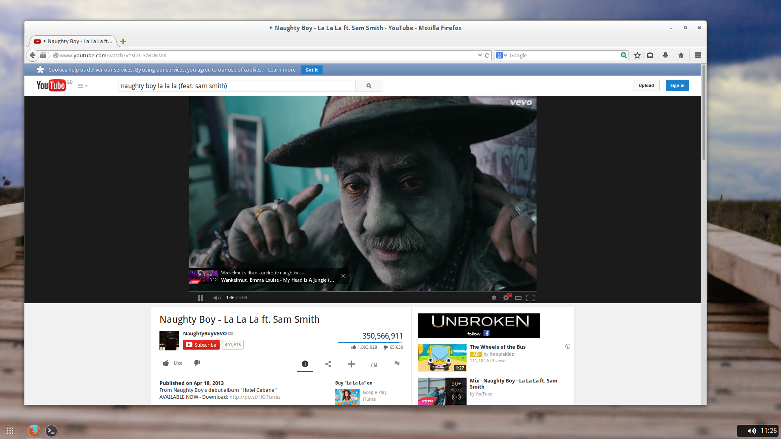781x439 pixels.
Task: Focus the YouTube search input field
Action: pos(237,86)
